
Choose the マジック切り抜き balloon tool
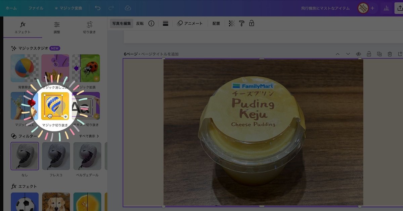(55, 106)
